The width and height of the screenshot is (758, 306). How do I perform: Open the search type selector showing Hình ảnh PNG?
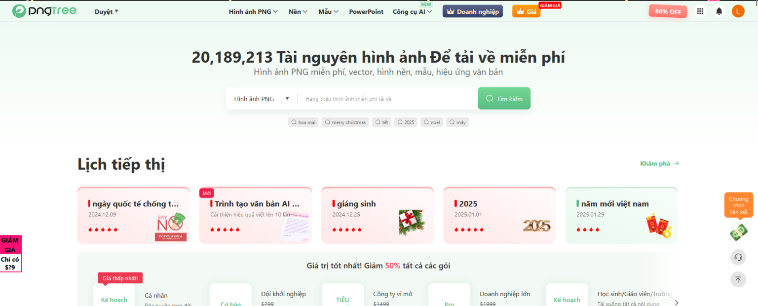pos(261,98)
